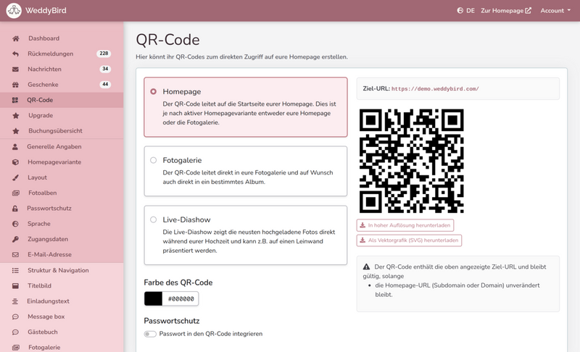Click the warning triangle icon in info box
The image size is (580, 352).
[366, 267]
